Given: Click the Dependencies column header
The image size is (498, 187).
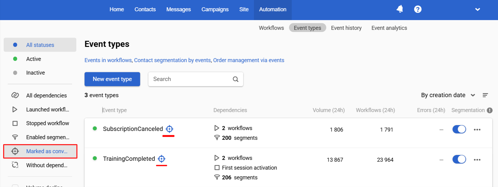Looking at the screenshot, I should pyautogui.click(x=230, y=110).
